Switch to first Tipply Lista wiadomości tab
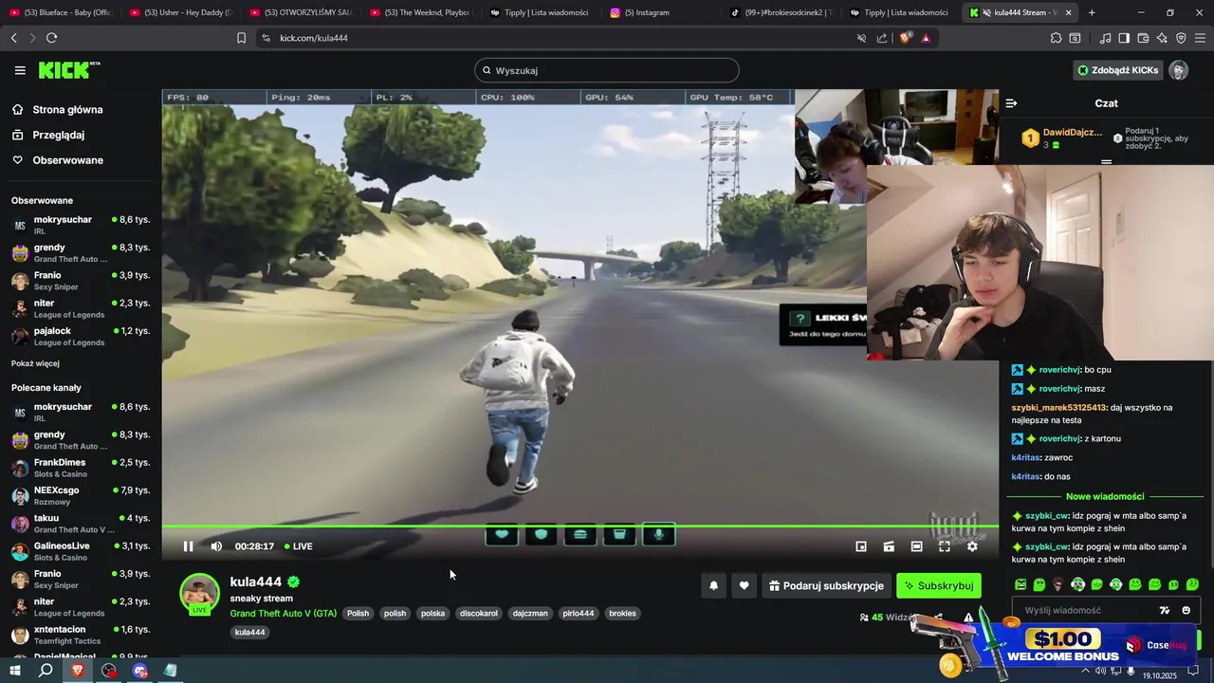Image resolution: width=1214 pixels, height=683 pixels. pos(539,12)
